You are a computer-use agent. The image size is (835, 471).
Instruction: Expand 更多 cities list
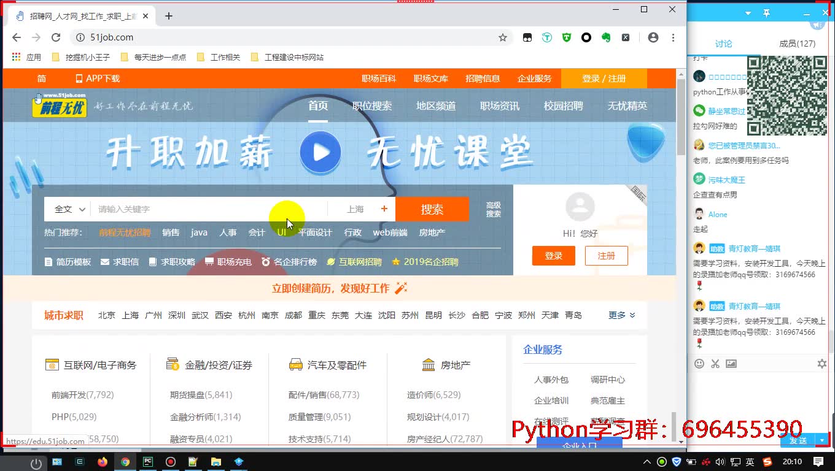coord(622,315)
